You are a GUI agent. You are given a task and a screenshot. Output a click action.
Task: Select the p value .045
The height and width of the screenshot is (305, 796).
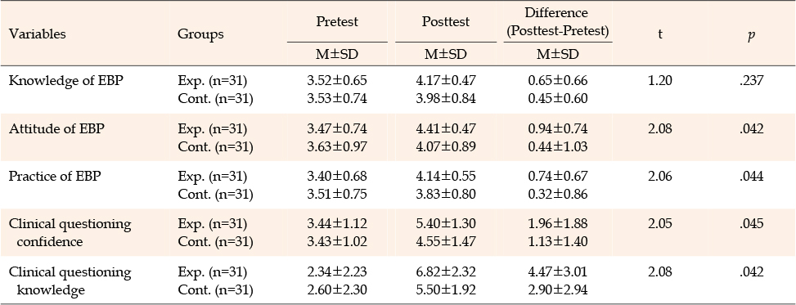click(751, 224)
